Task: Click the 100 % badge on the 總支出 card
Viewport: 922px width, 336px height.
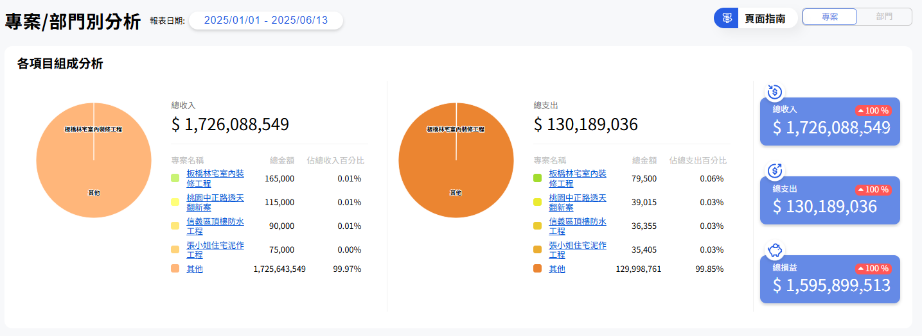Action: pyautogui.click(x=873, y=189)
